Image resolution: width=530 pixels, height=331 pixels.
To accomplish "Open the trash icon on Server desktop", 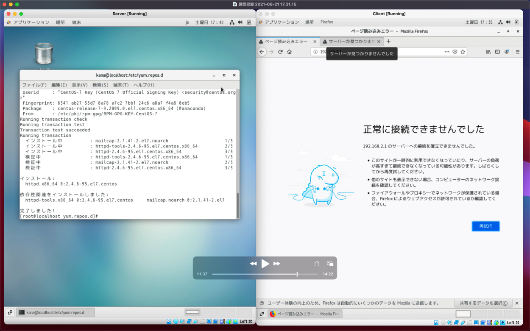I will (x=43, y=55).
